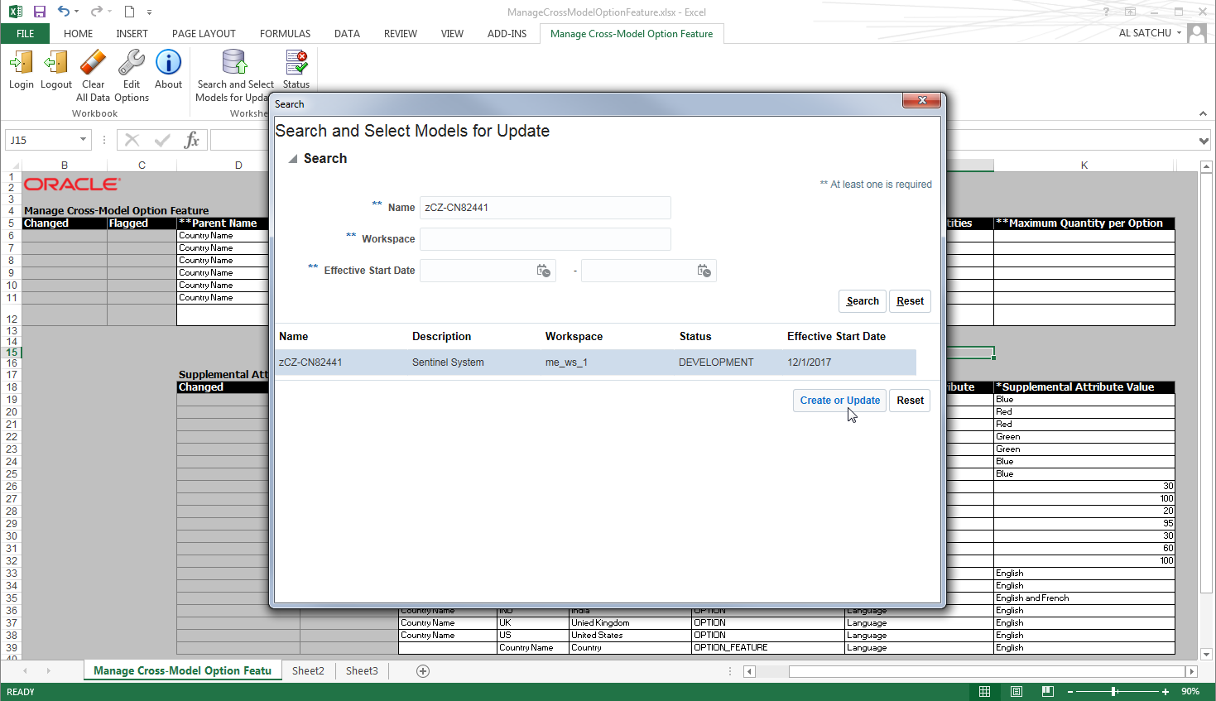Open the Customize Quick Access Toolbar dropdown
The image size is (1216, 701).
pyautogui.click(x=149, y=12)
